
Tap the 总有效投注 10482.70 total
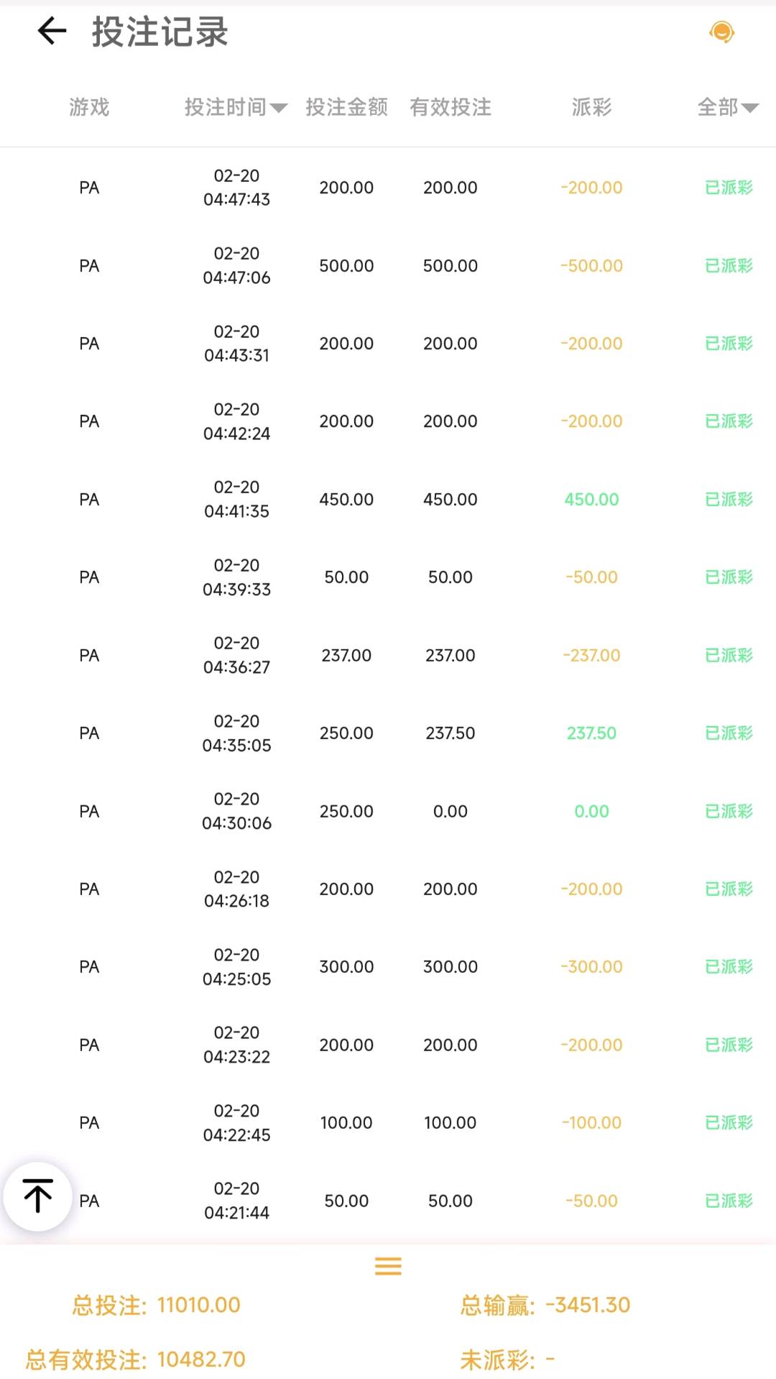point(136,1360)
